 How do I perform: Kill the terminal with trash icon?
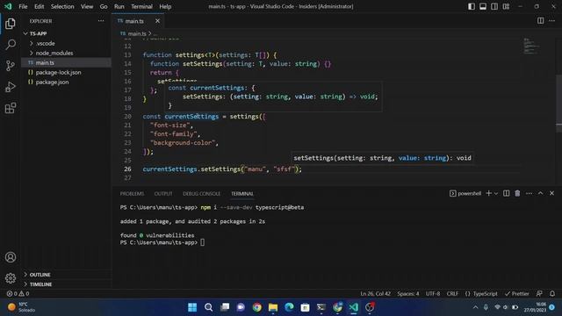click(517, 193)
